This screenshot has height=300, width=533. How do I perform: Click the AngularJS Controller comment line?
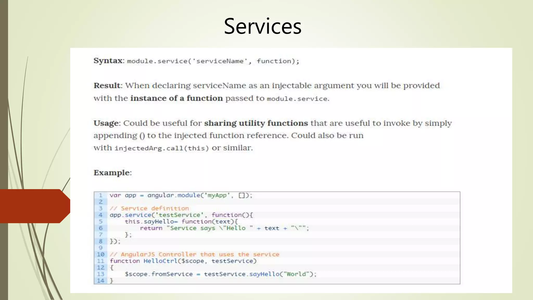(194, 254)
